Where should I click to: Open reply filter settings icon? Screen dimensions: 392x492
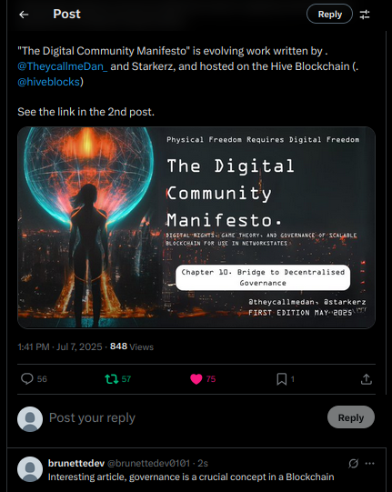tap(365, 15)
